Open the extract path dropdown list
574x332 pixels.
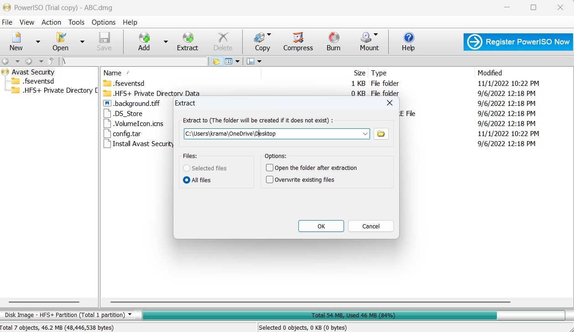(x=365, y=133)
